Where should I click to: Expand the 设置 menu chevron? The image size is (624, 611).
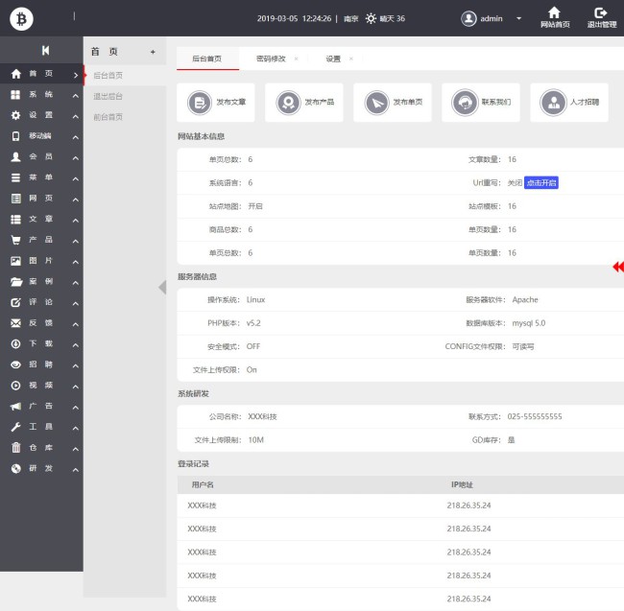[x=76, y=116]
